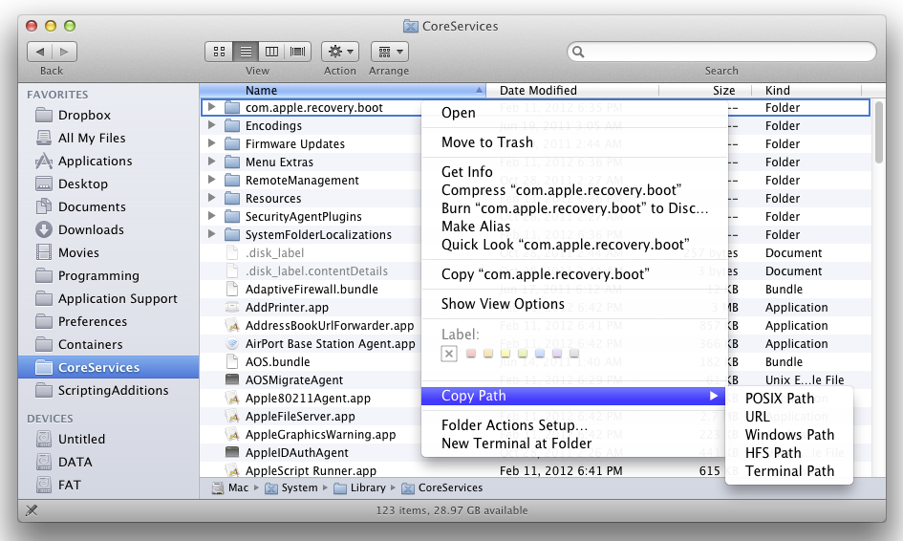Remove label with the X box
903x541 pixels.
click(449, 353)
